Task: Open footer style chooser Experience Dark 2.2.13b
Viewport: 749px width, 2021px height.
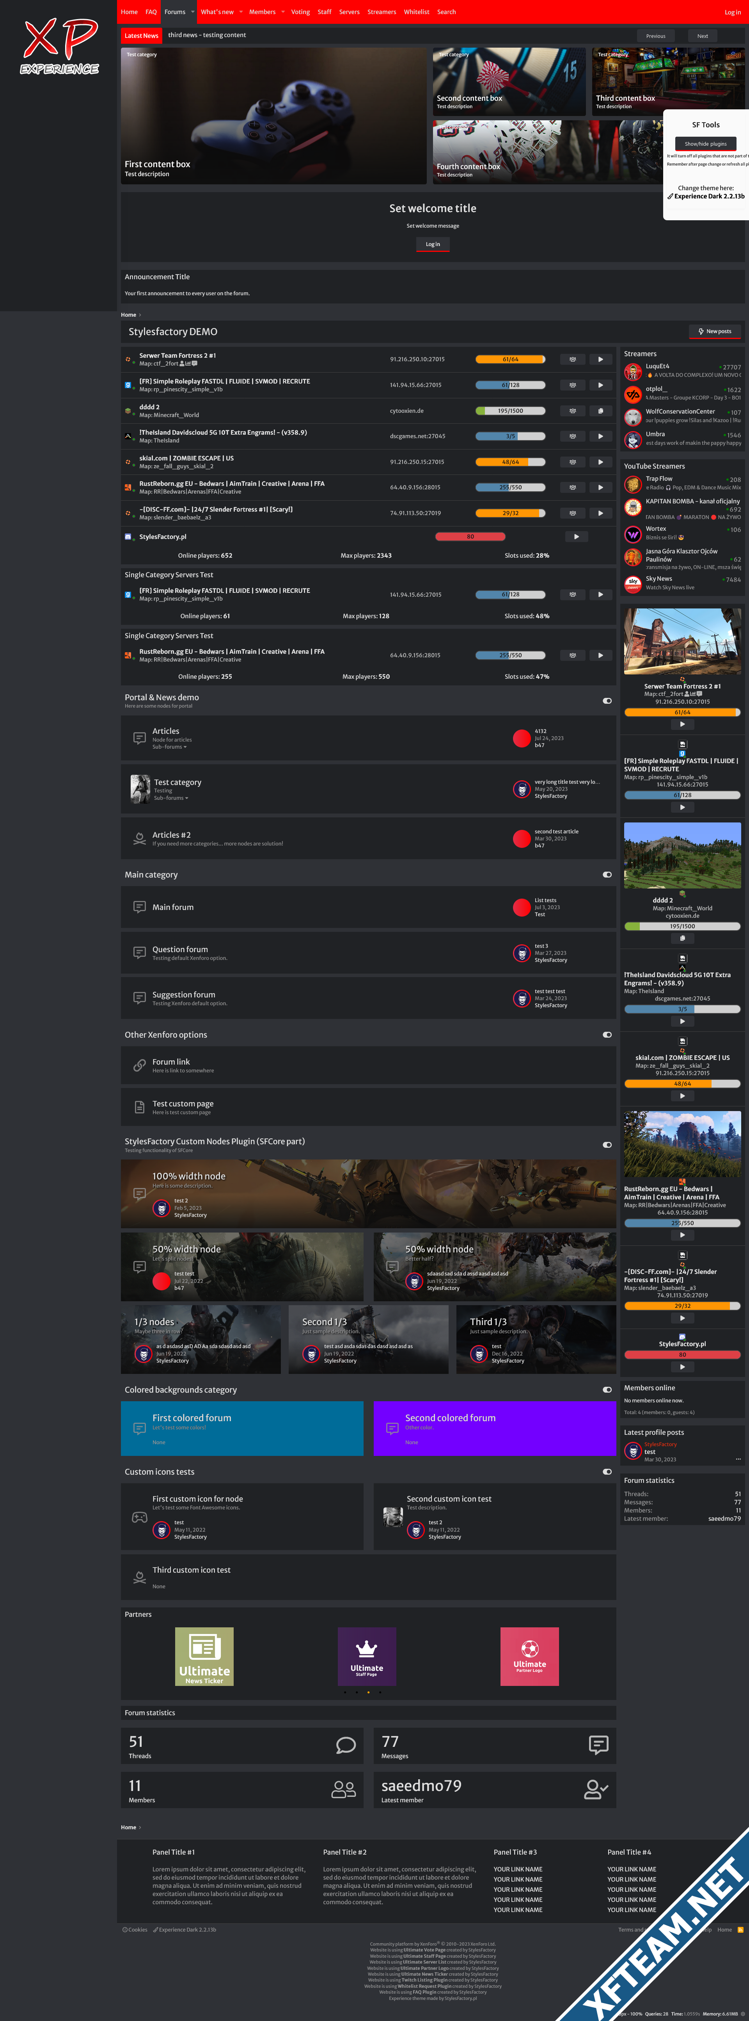Action: (x=184, y=1929)
